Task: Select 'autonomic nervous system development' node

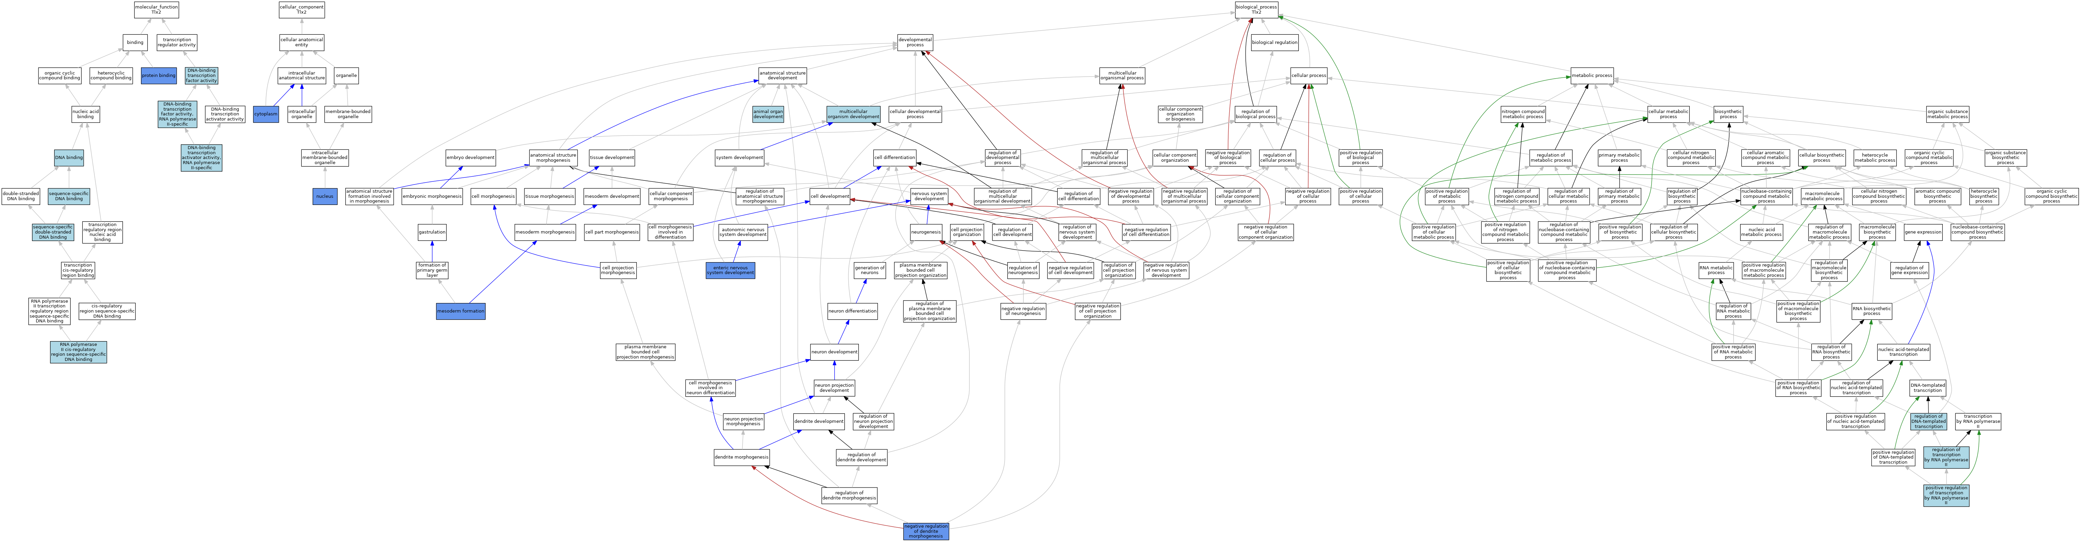Action: pos(743,232)
